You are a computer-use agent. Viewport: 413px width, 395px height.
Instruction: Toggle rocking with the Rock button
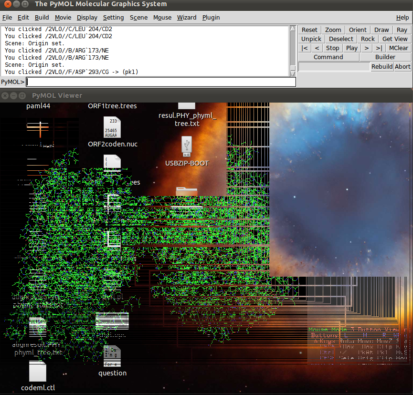(368, 39)
